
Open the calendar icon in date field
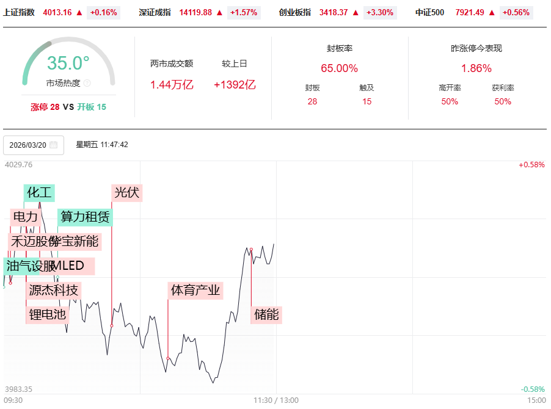coord(54,145)
